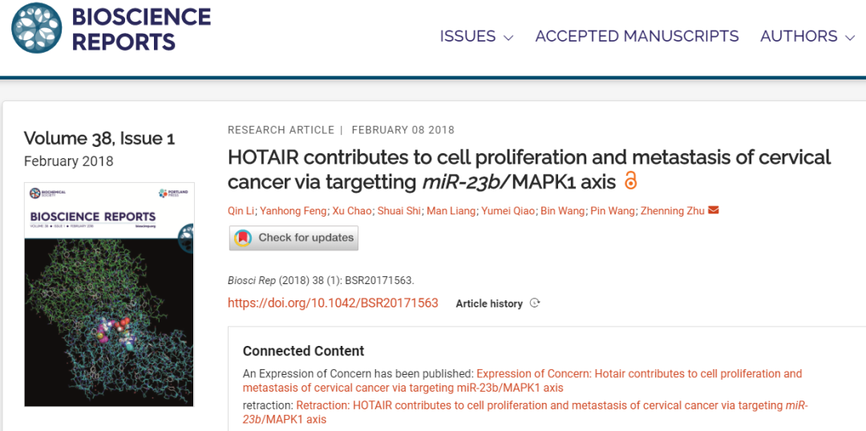Click the Bioscience Reports title text logo
This screenshot has width=866, height=431.
[141, 29]
